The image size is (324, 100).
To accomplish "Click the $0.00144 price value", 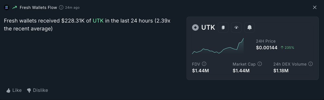I will (266, 48).
